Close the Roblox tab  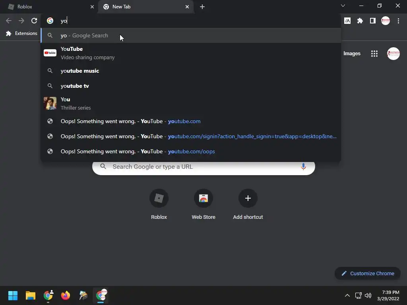(x=92, y=7)
